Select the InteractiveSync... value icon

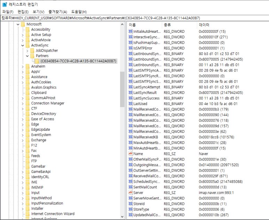(130, 37)
